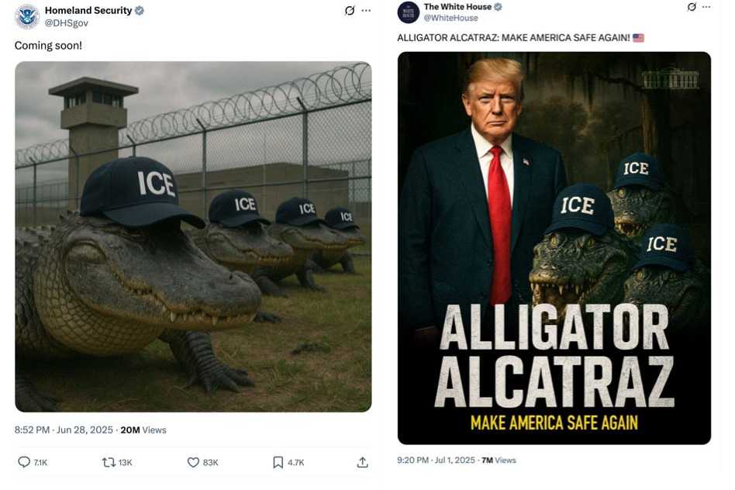This screenshot has height=490, width=735.
Task: Open The White House profile avatar
Action: click(x=409, y=12)
